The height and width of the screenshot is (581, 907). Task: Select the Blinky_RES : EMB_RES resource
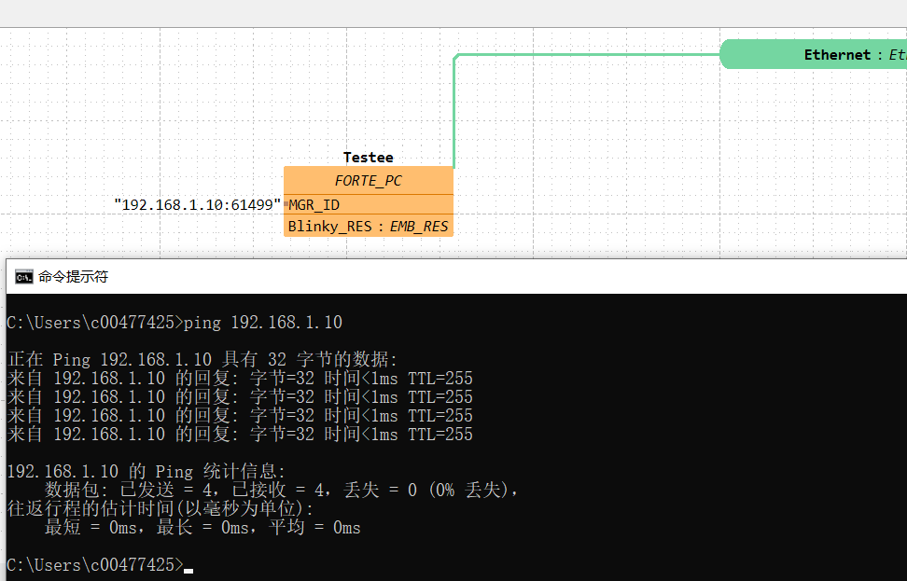pos(369,226)
